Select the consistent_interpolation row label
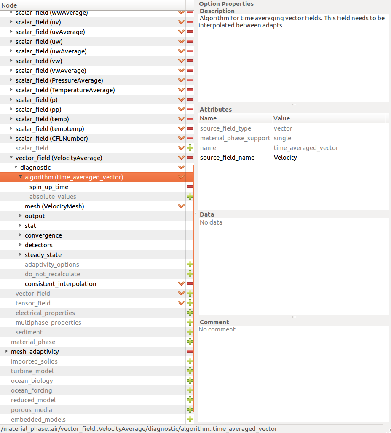Screen dimensions: 391x433 61,284
